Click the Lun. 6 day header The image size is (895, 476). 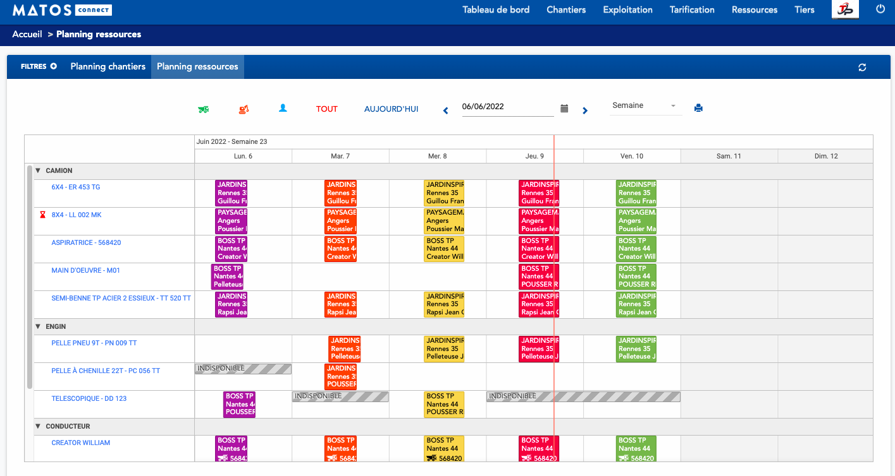tap(244, 156)
